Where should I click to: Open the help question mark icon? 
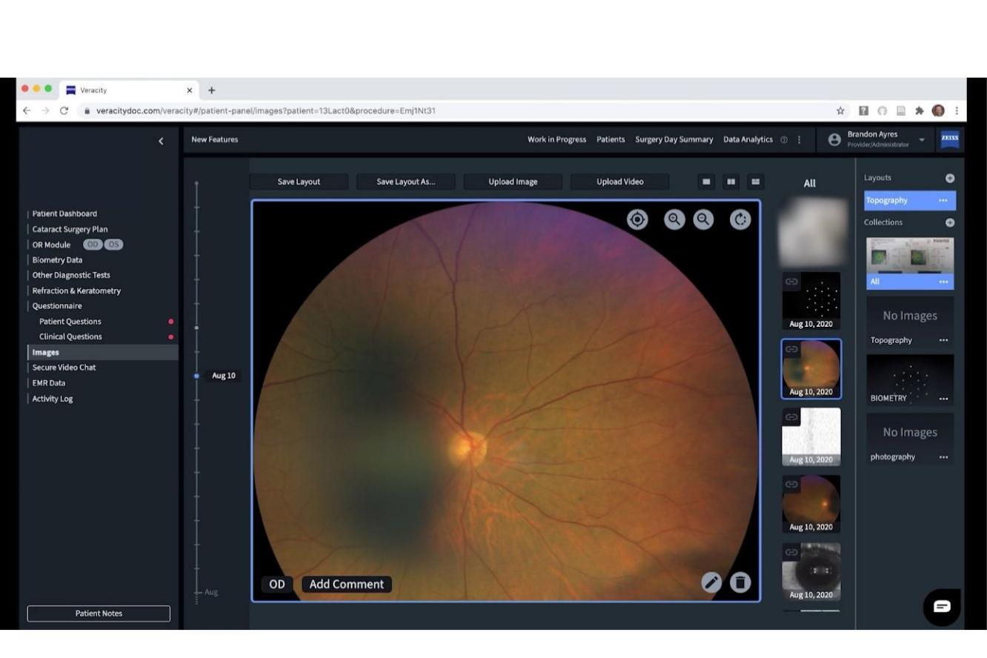[784, 139]
